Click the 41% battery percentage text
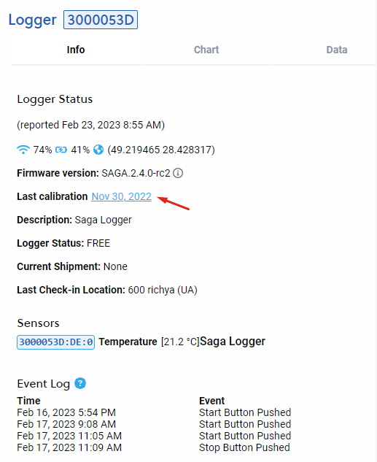Image resolution: width=377 pixels, height=462 pixels. click(x=80, y=150)
